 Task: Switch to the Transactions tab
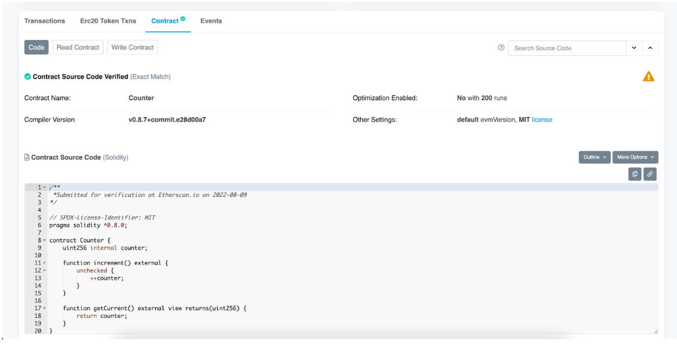44,21
